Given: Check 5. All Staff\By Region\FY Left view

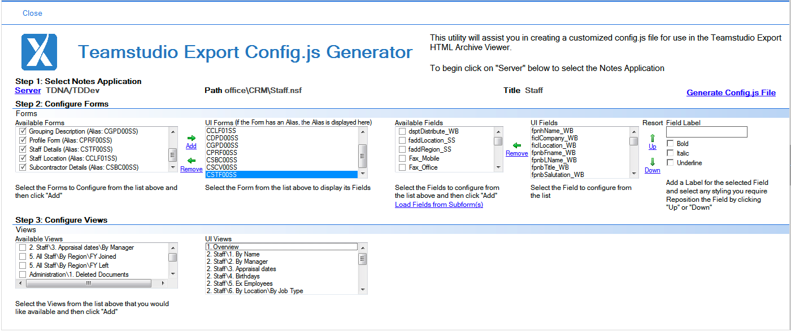Looking at the screenshot, I should pyautogui.click(x=23, y=265).
